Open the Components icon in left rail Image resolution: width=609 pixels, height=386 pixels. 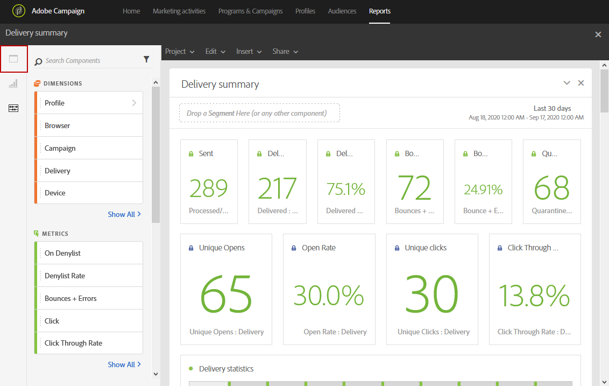[x=13, y=108]
